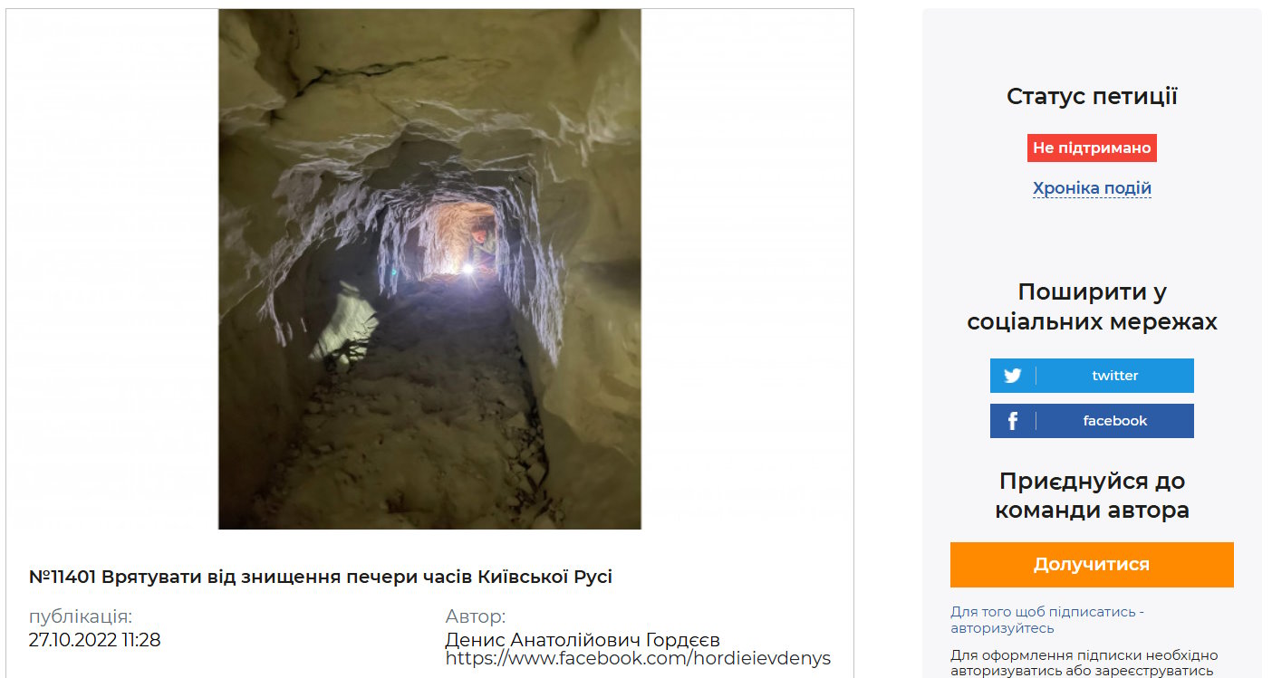Click Поширити у соціальних мережах heading
This screenshot has height=678, width=1272.
[x=1092, y=307]
